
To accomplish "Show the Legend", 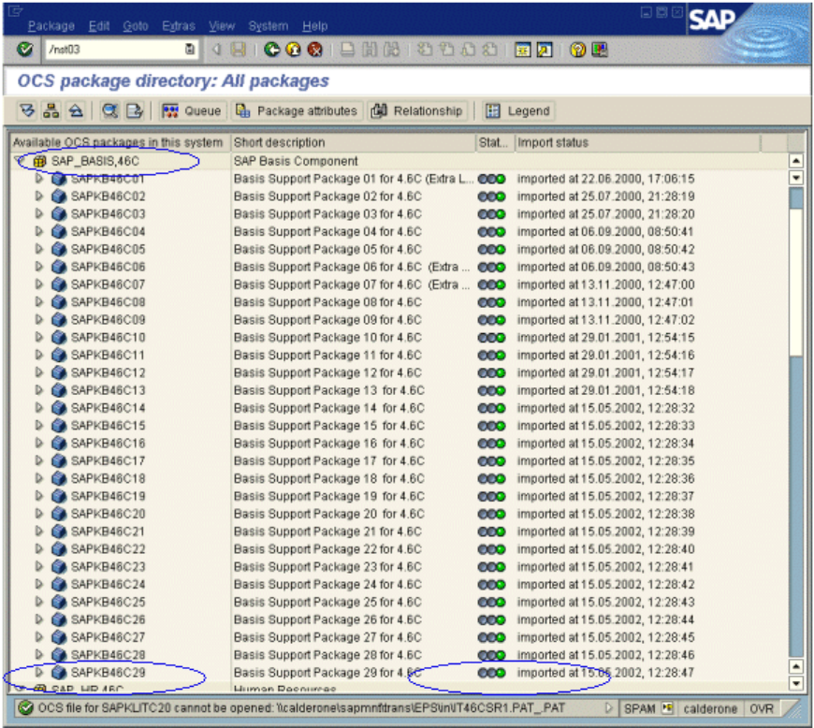I will coord(517,110).
